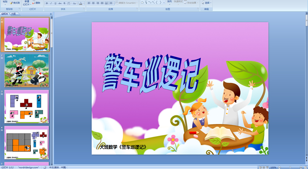
Task: Switch to the Slides pane tab
Action: pos(5,14)
